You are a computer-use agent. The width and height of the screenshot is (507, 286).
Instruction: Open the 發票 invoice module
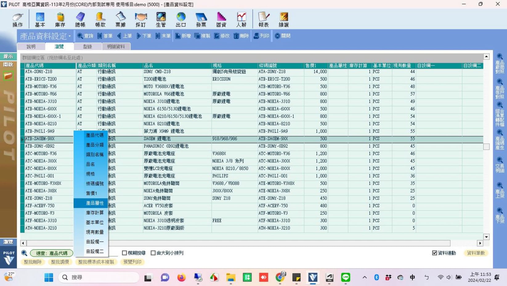[x=201, y=20]
